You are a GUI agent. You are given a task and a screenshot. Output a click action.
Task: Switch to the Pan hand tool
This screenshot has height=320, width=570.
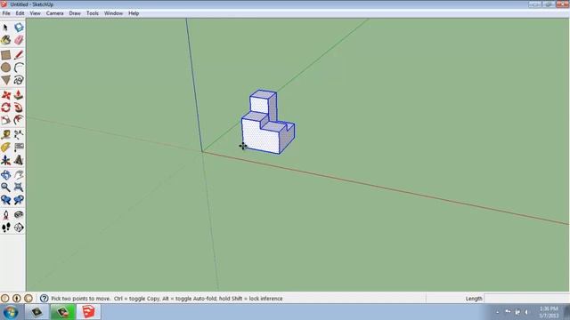coord(19,175)
